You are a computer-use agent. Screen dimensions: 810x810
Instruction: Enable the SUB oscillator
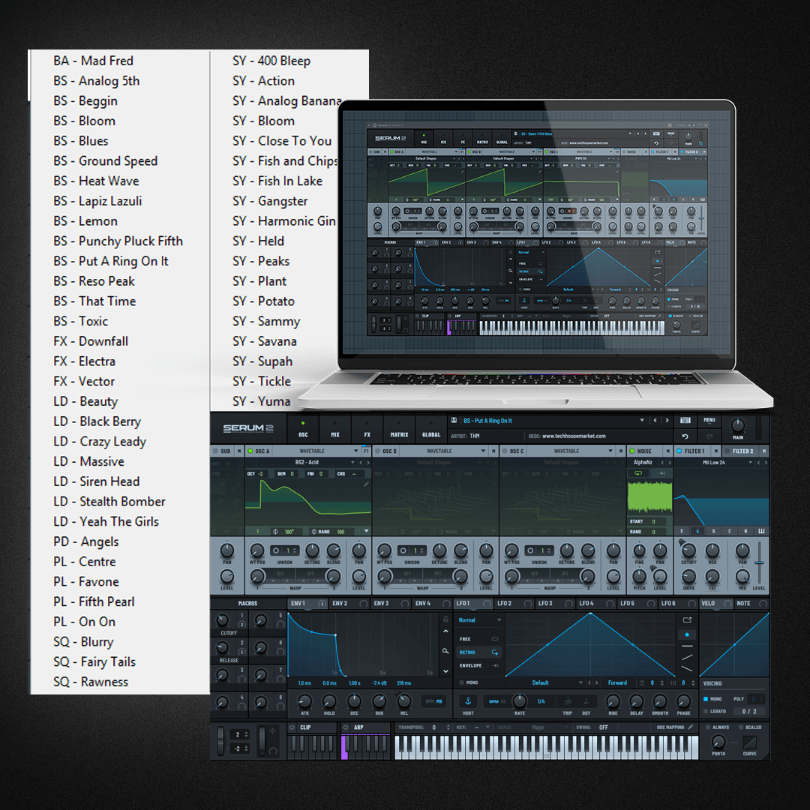point(215,451)
